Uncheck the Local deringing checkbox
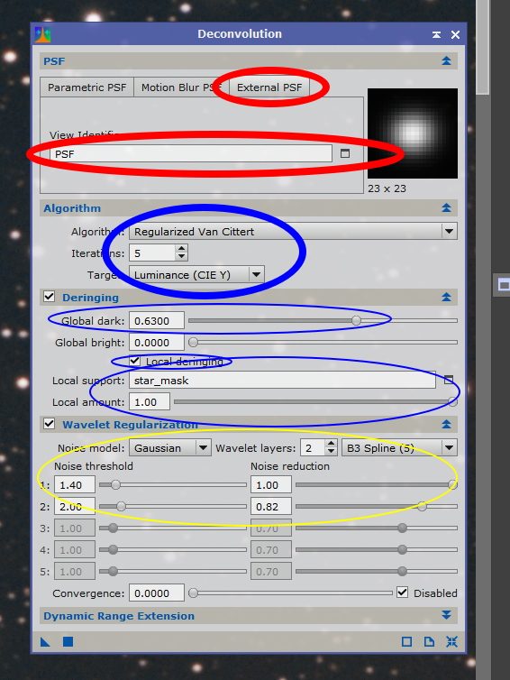 [135, 361]
